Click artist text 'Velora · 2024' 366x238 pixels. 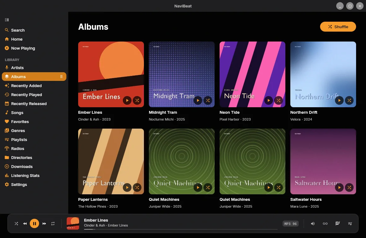click(301, 119)
